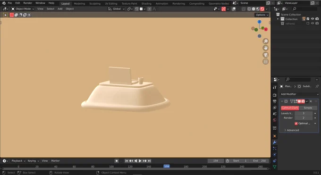Jump to the end frame button
This screenshot has height=175, width=321.
pos(149,161)
